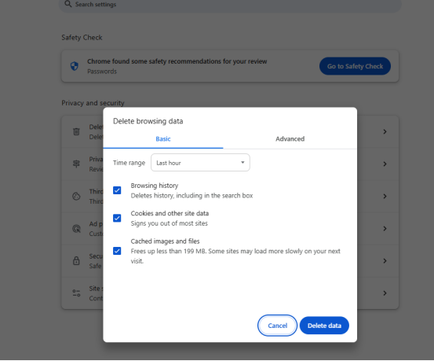The height and width of the screenshot is (361, 434).
Task: Expand the Security row chevron
Action: (x=385, y=261)
